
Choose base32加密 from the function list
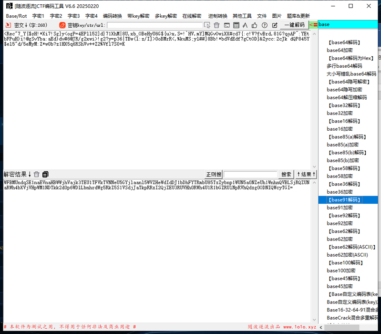tap(340, 113)
